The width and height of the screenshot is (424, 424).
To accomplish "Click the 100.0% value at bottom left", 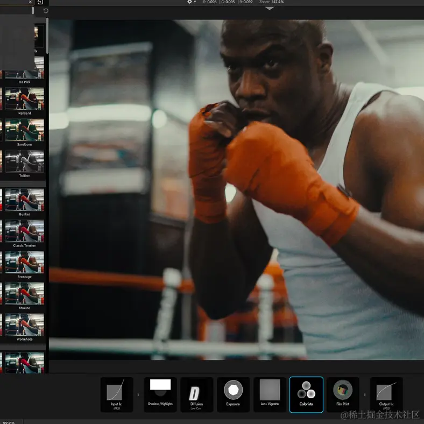I will (x=9, y=422).
